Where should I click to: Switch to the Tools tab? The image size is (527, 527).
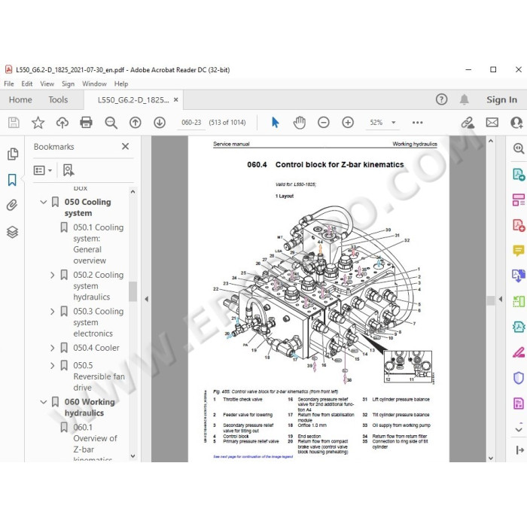pyautogui.click(x=58, y=99)
